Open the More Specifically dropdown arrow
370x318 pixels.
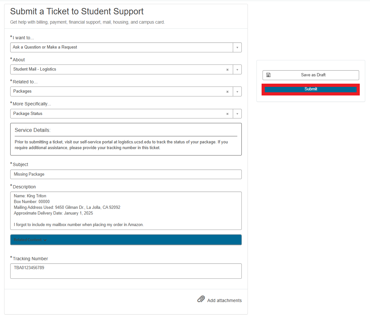point(237,114)
